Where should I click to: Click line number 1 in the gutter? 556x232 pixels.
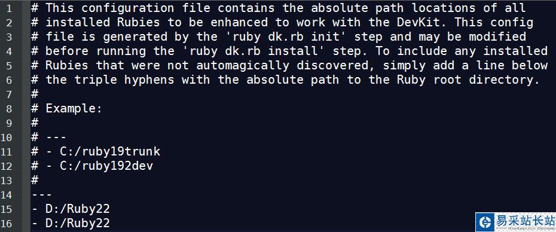tap(9, 8)
